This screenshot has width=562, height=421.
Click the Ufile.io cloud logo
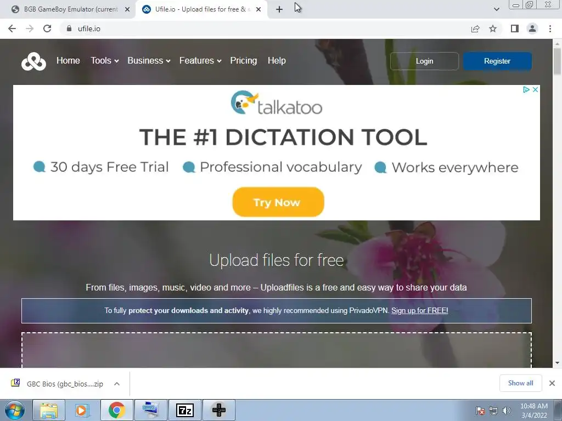[x=33, y=61]
